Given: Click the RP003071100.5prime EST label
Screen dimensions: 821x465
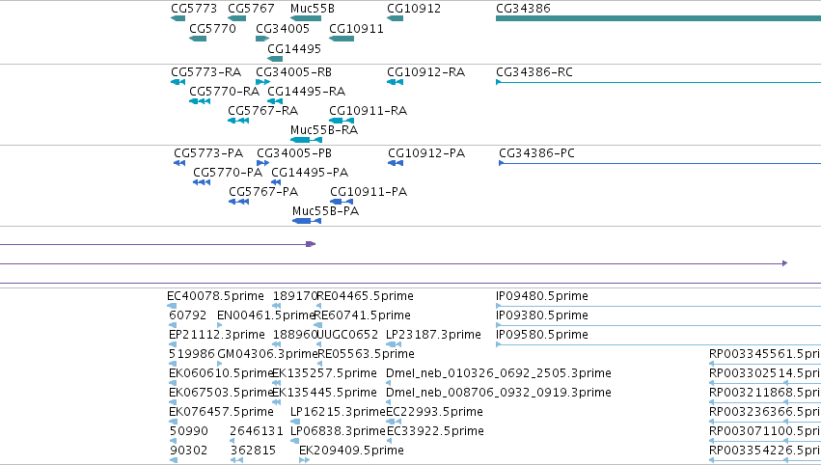Looking at the screenshot, I should coord(765,431).
